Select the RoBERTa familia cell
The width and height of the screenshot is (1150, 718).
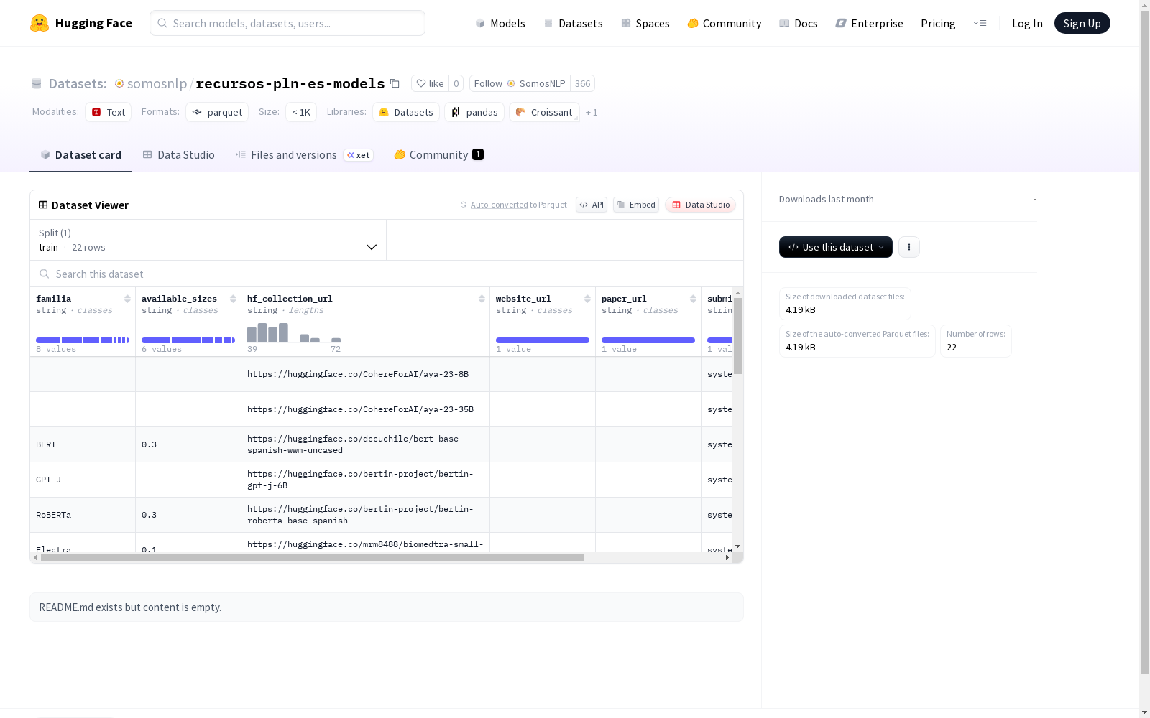83,515
